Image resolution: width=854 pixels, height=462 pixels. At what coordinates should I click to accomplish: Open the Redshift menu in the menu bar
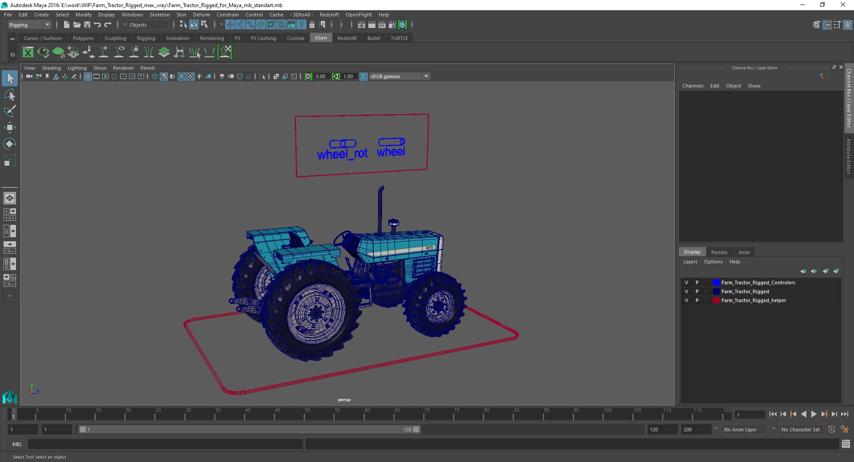[329, 15]
